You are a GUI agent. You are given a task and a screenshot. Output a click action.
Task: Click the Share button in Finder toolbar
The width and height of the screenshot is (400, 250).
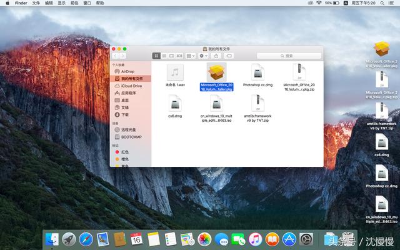216,56
